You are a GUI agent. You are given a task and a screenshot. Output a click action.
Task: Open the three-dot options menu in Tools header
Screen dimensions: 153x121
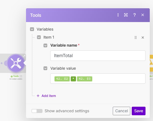(x=118, y=15)
